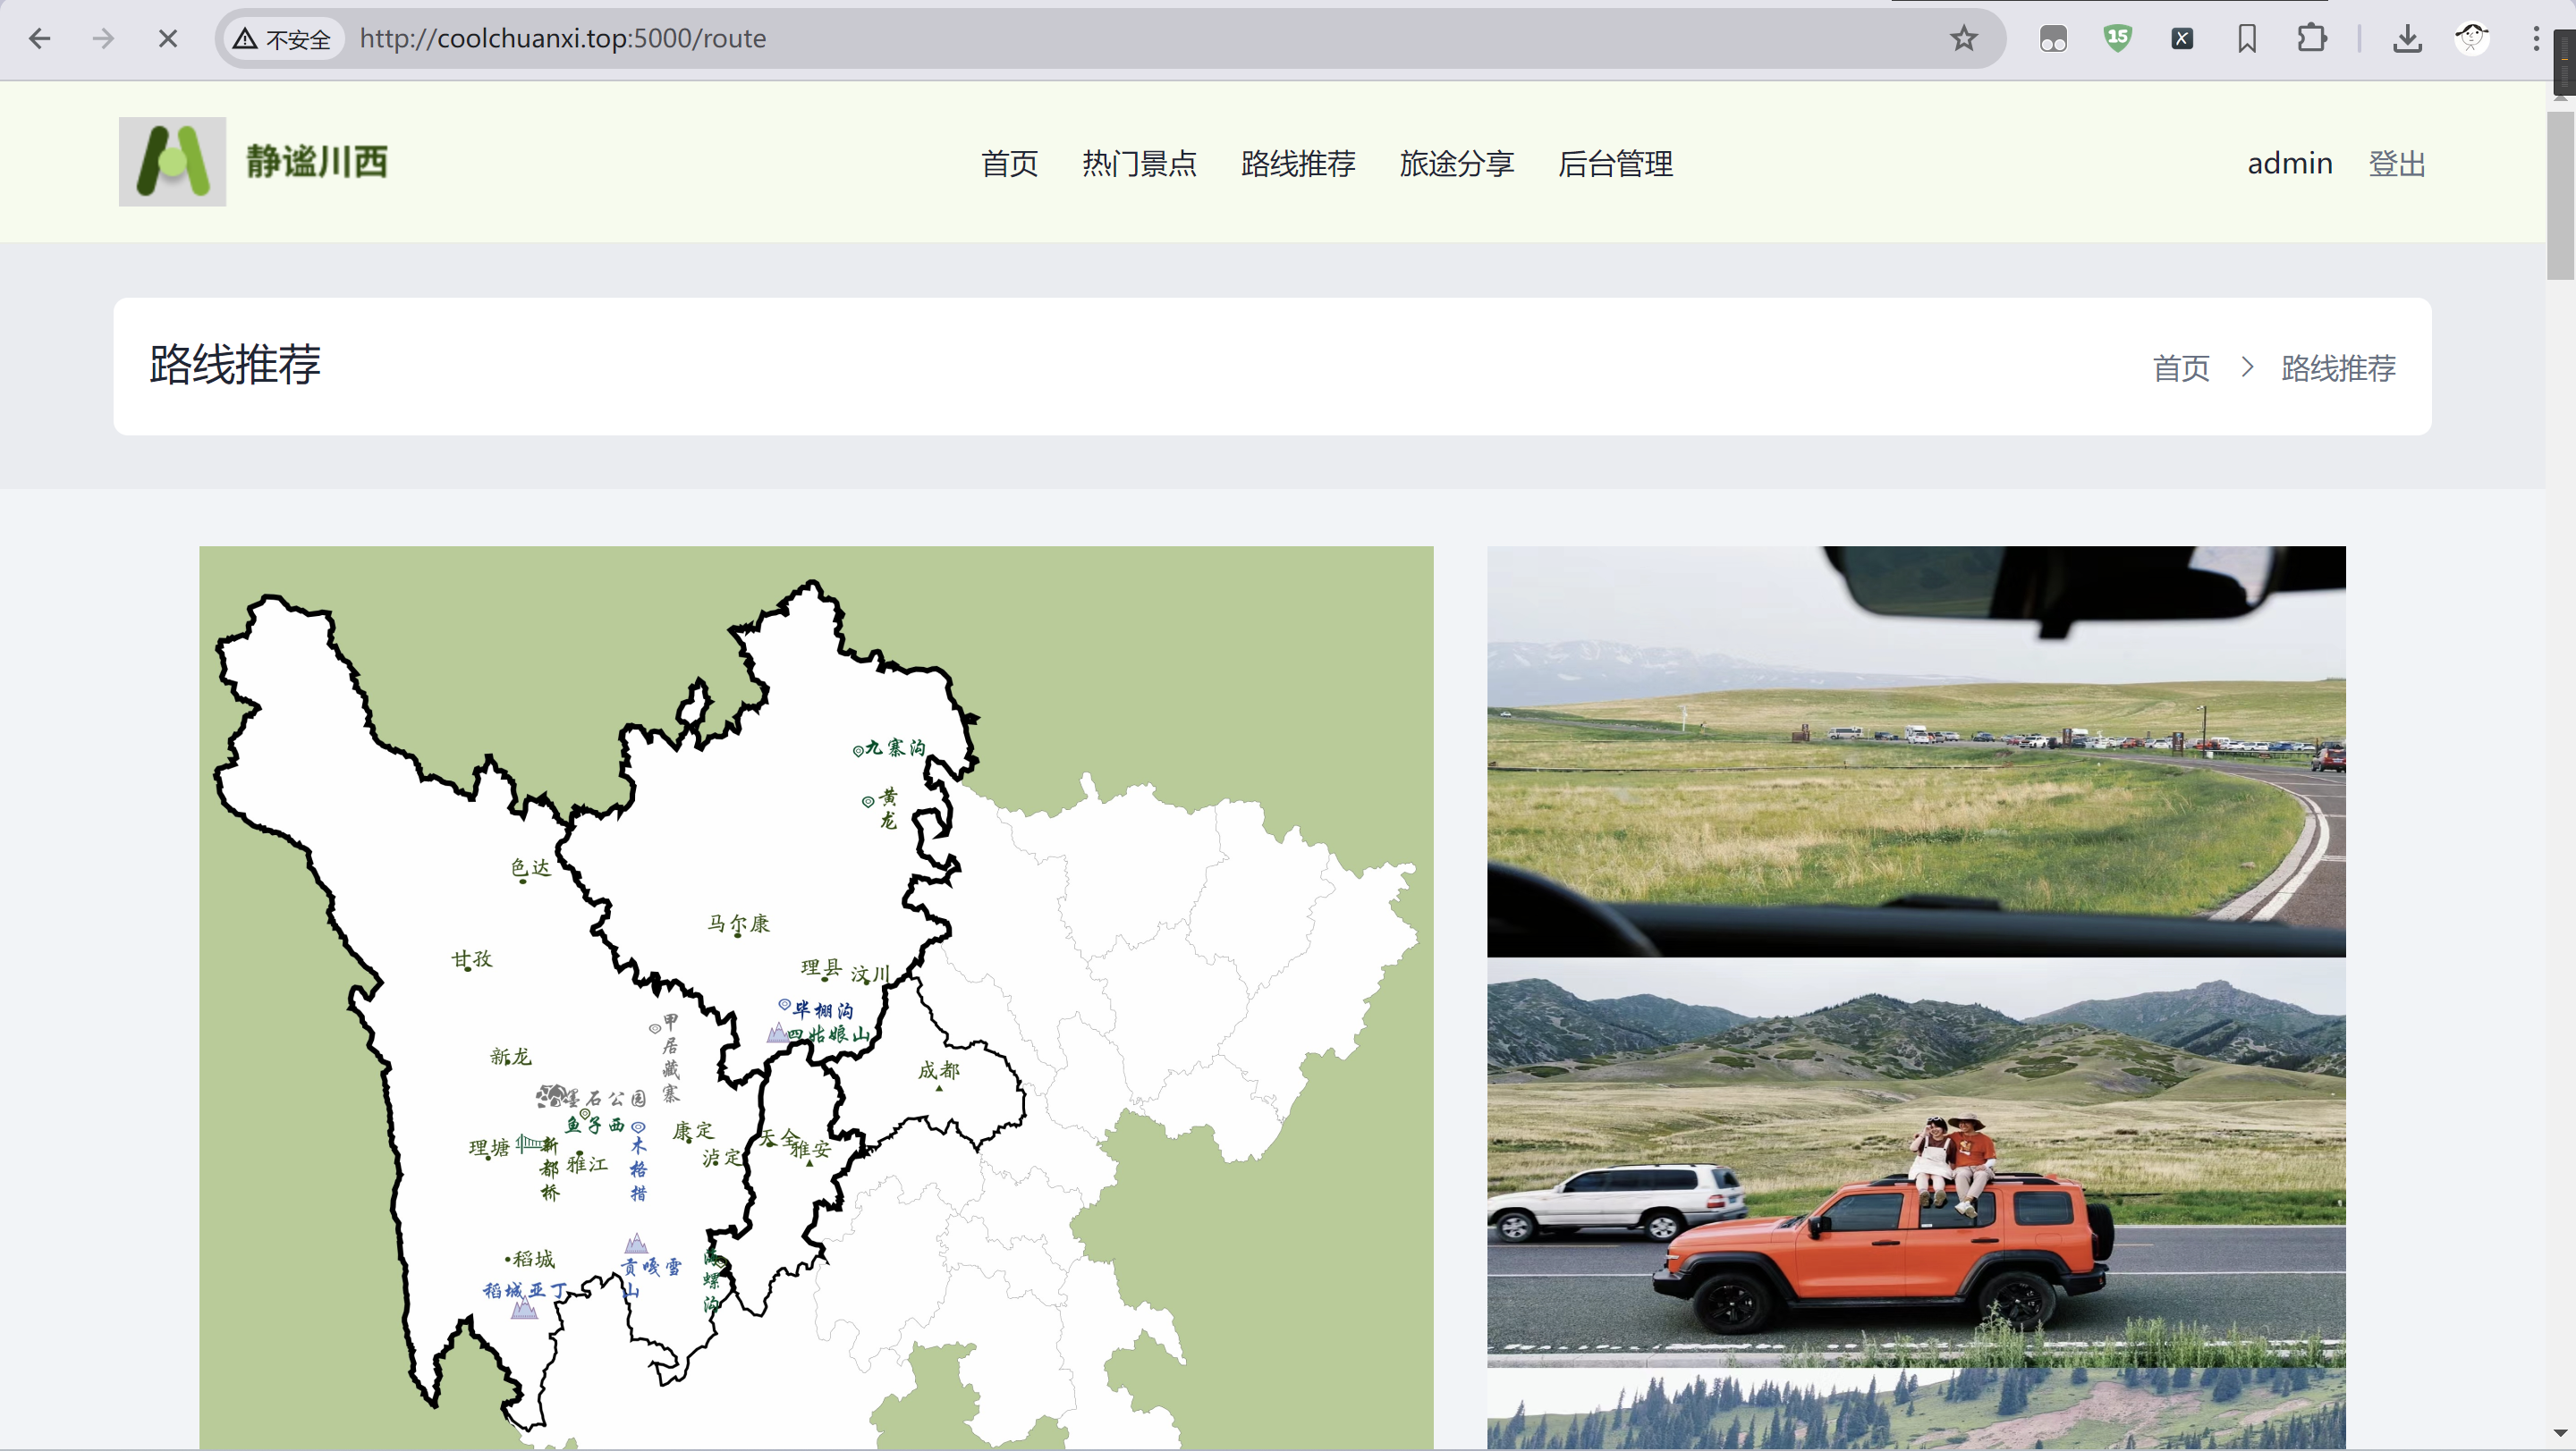Viewport: 2576px width, 1451px height.
Task: Click the URL address bar
Action: pyautogui.click(x=1100, y=39)
